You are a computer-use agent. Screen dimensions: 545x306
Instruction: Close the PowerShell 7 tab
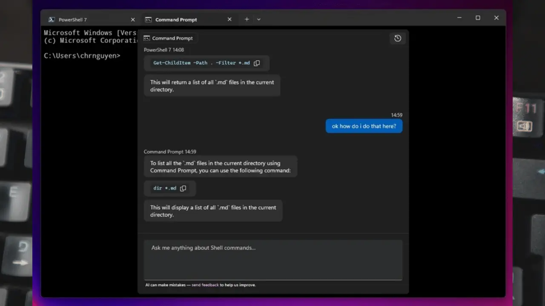click(x=133, y=20)
